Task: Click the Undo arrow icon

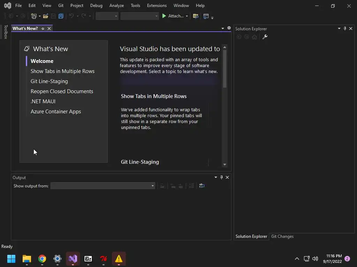Action: pos(71,16)
